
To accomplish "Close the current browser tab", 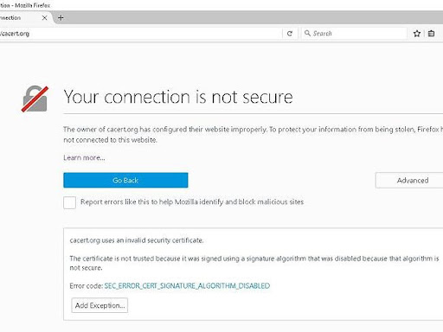I will click(x=44, y=18).
